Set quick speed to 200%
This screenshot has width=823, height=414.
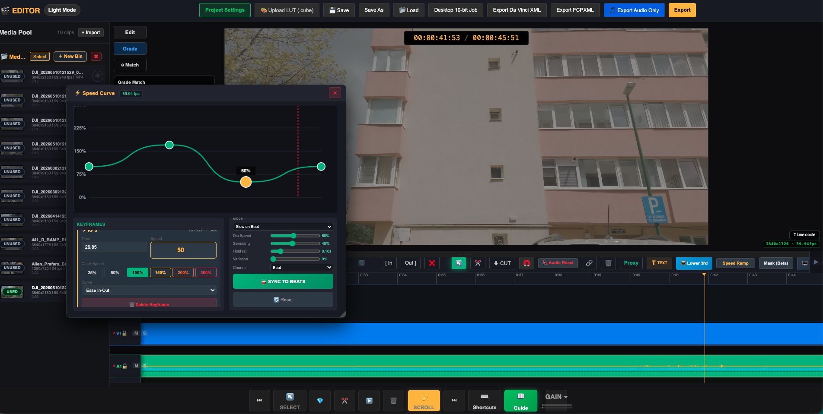tap(183, 273)
